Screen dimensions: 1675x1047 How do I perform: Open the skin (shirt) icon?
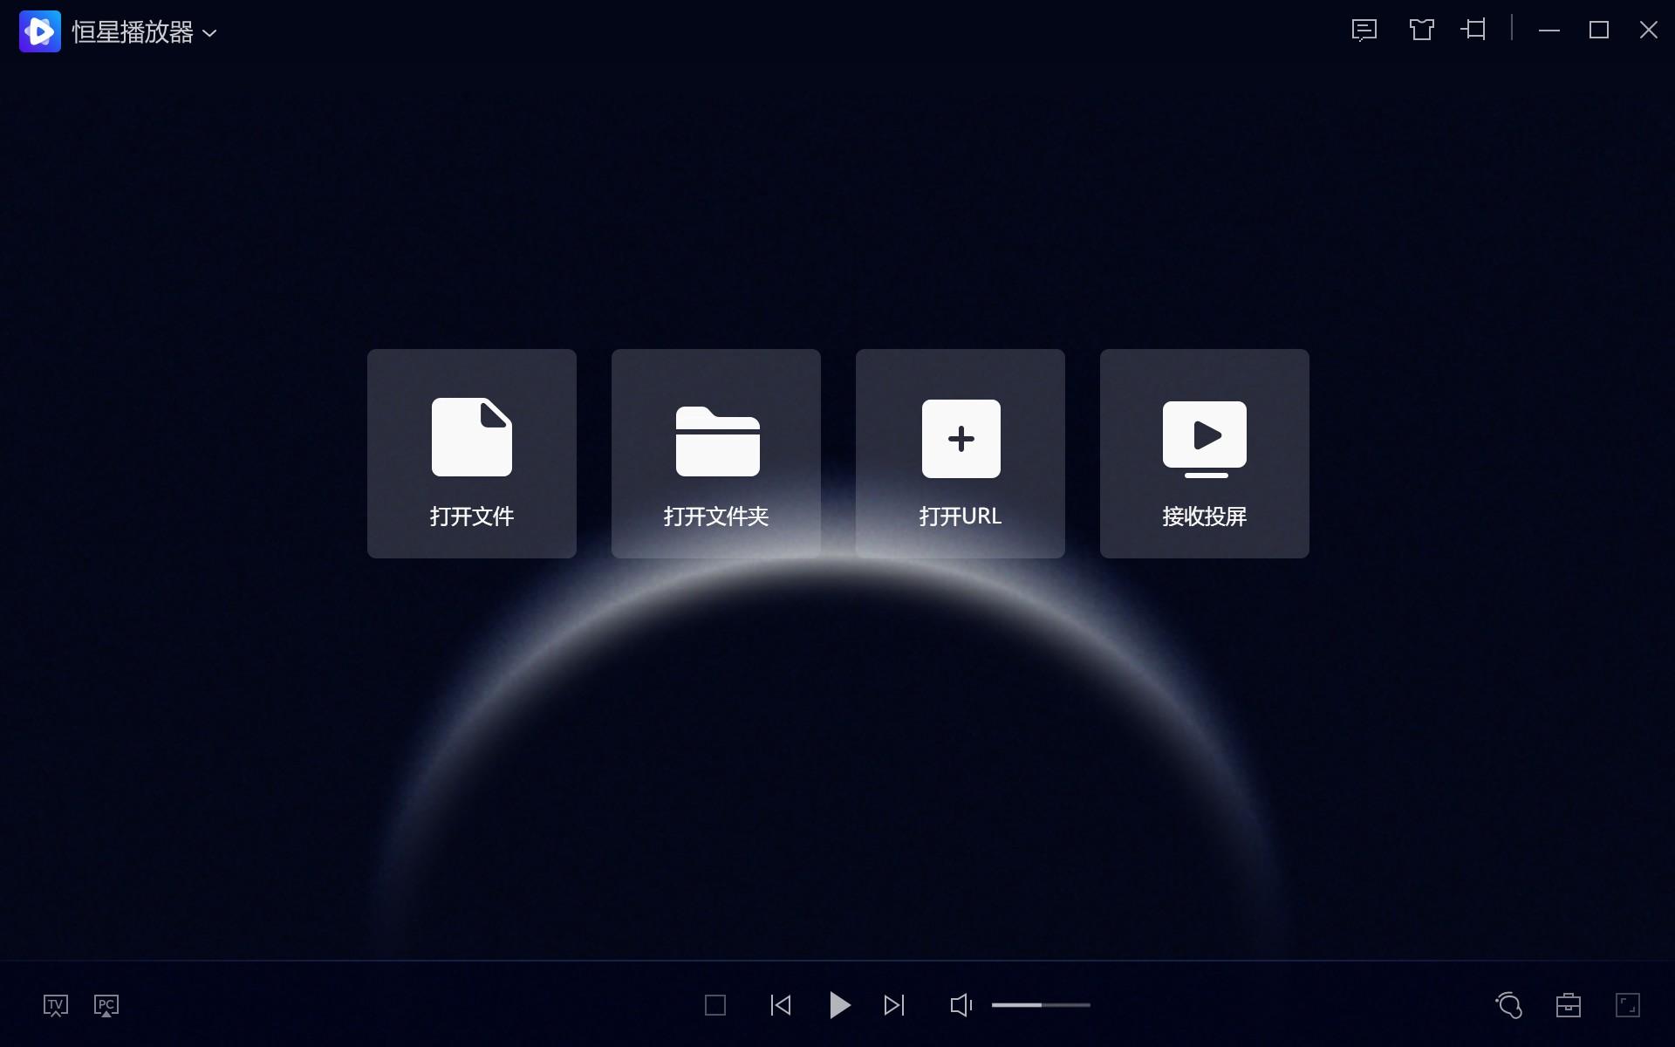[1422, 30]
